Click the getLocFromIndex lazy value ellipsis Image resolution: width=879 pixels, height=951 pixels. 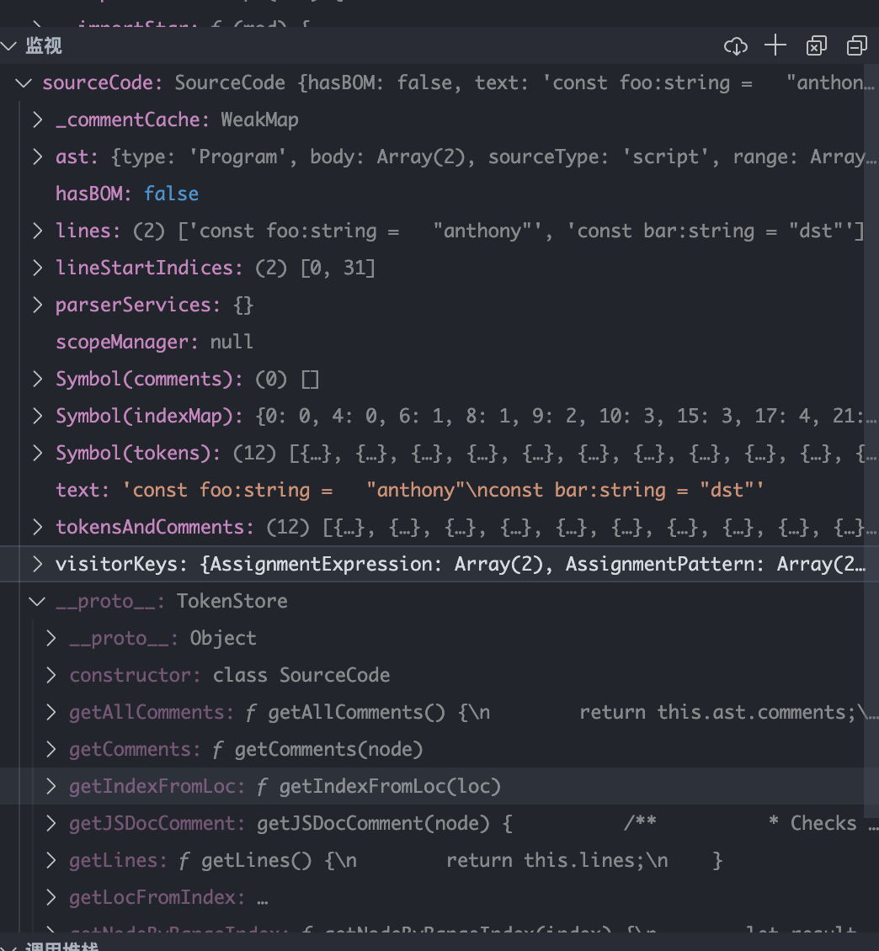click(x=262, y=897)
